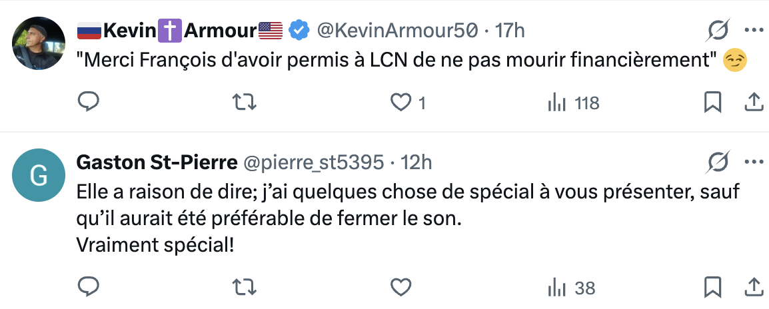The width and height of the screenshot is (769, 309).
Task: Open Grok icon on Gaston St-Pierre's tweet
Action: [718, 162]
